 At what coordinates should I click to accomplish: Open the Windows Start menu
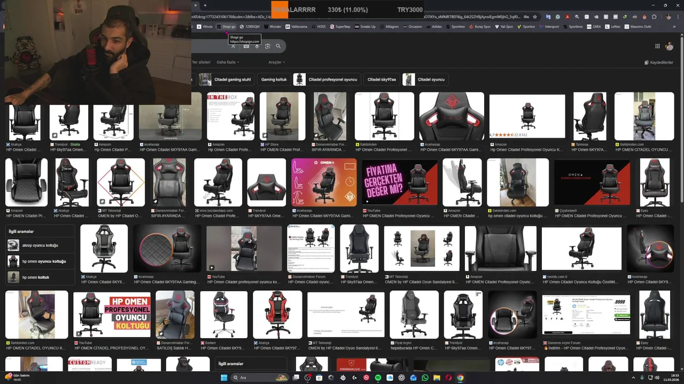(224, 378)
